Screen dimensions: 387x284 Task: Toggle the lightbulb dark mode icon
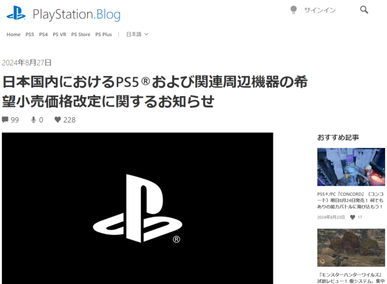coord(293,10)
